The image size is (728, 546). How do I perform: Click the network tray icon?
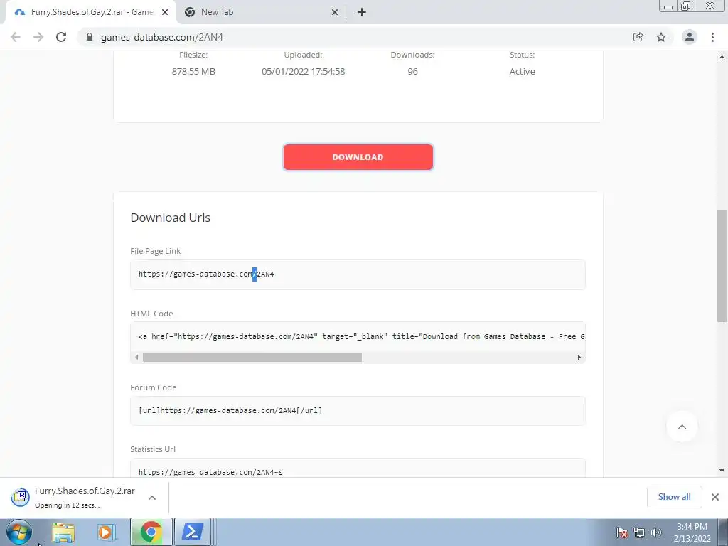pos(639,532)
